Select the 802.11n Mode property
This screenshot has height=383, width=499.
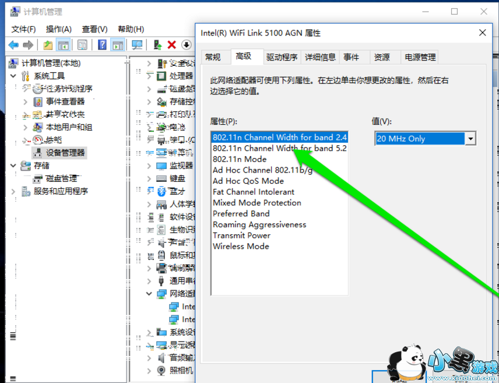tap(240, 159)
